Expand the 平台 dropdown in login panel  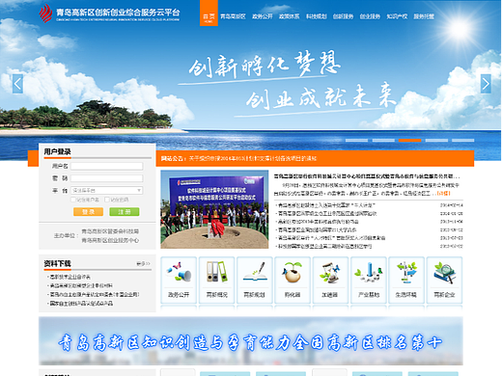click(107, 190)
